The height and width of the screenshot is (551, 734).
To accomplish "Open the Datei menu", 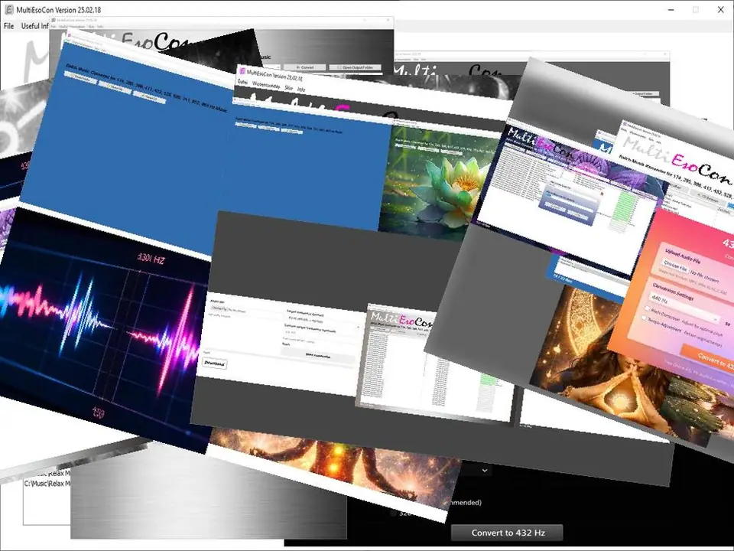I will 243,82.
